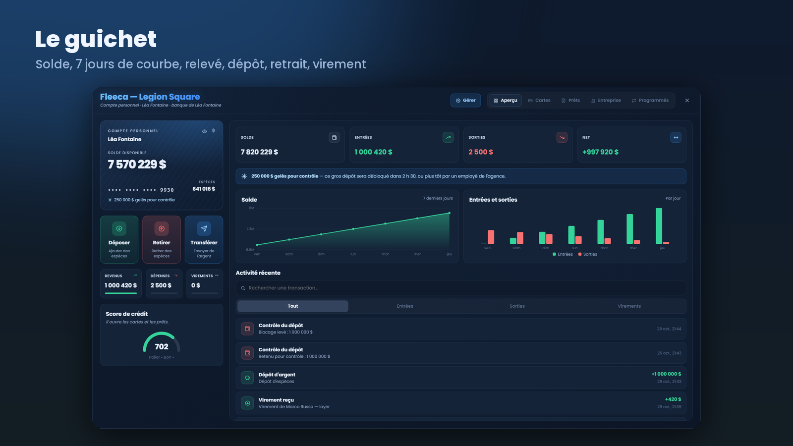
Task: Switch to the Prêts tab
Action: coord(570,100)
